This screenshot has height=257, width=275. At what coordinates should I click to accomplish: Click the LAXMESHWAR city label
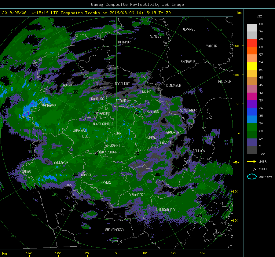coord(108,152)
